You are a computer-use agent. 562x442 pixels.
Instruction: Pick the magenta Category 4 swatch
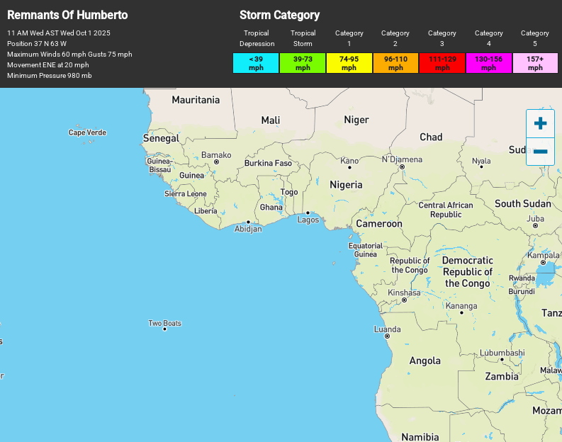pyautogui.click(x=488, y=63)
